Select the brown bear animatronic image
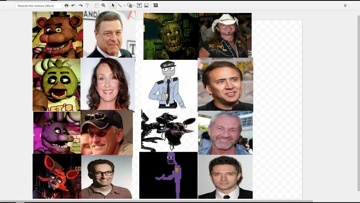This screenshot has height=203, width=360. (x=58, y=35)
